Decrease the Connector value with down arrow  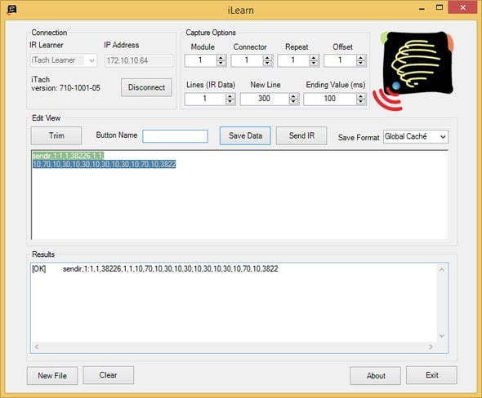click(x=267, y=64)
